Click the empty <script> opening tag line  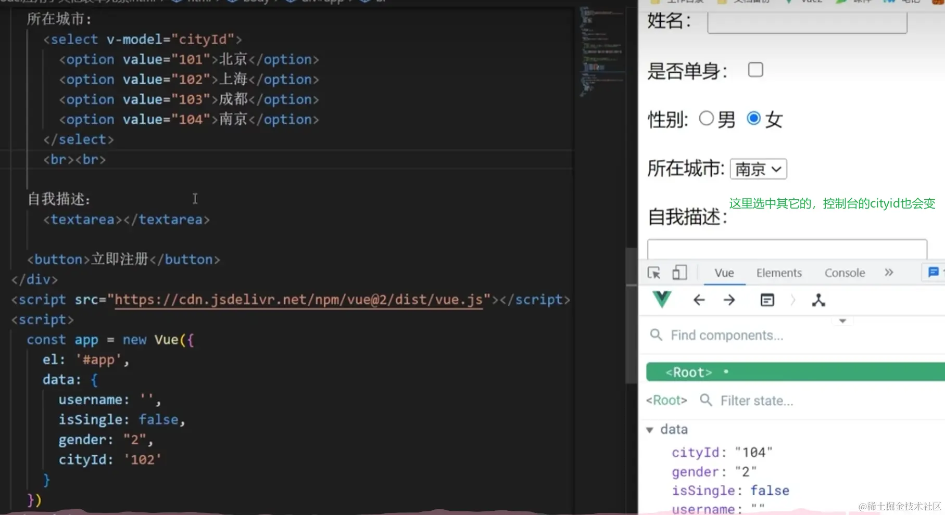tap(43, 319)
